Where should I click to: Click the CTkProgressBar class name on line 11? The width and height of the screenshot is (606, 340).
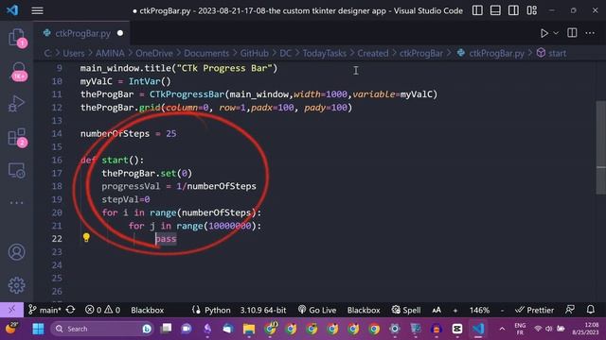point(187,94)
